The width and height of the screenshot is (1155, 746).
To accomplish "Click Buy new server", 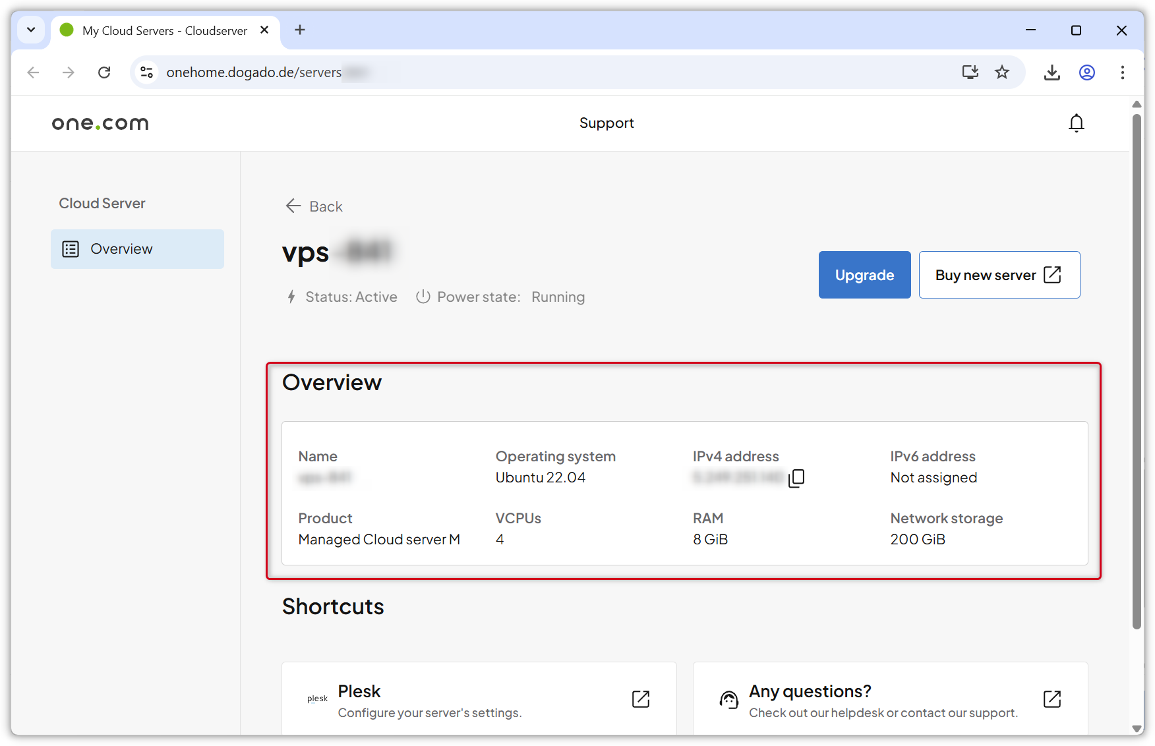I will pyautogui.click(x=998, y=275).
